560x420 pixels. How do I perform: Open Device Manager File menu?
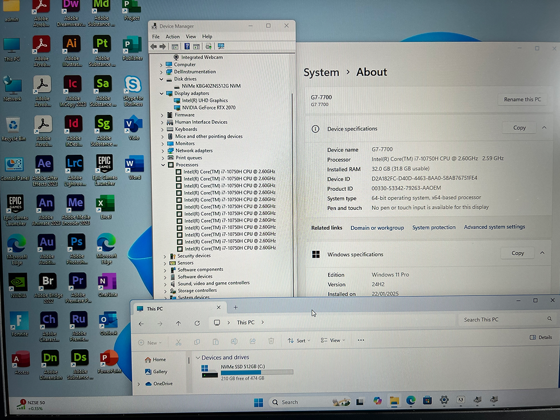156,37
